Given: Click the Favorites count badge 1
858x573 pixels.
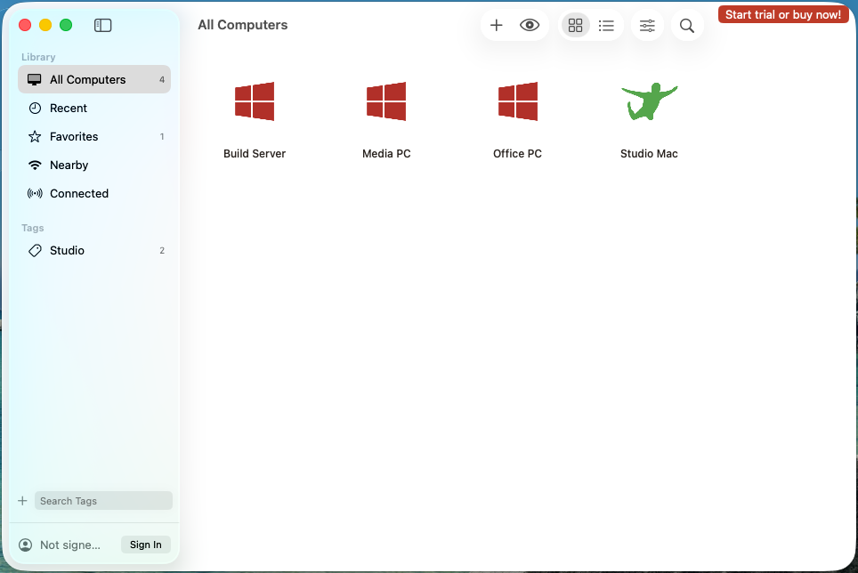Looking at the screenshot, I should [x=162, y=137].
